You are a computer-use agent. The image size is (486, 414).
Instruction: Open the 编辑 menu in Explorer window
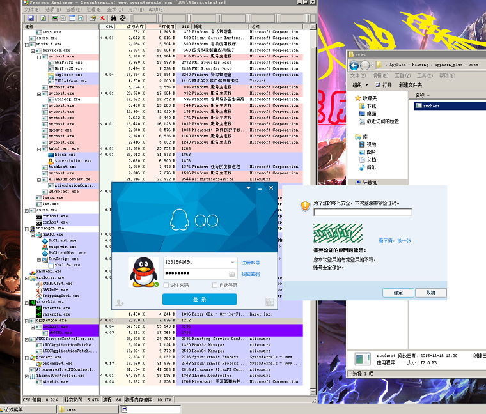(x=380, y=75)
